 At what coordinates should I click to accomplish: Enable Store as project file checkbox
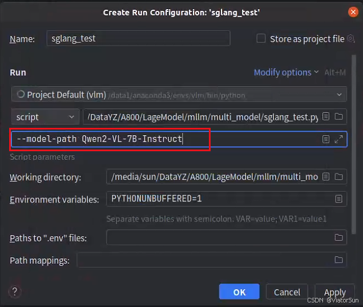point(261,38)
